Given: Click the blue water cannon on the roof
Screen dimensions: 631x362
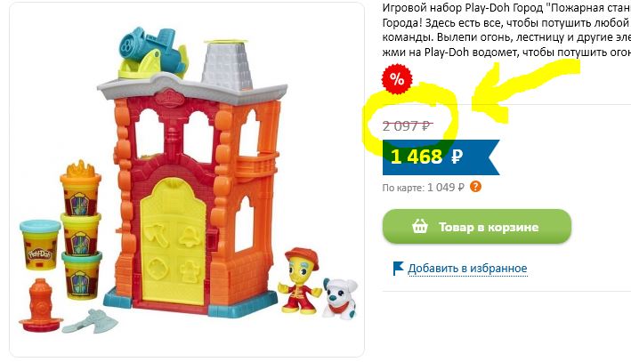Looking at the screenshot, I should pyautogui.click(x=153, y=53).
